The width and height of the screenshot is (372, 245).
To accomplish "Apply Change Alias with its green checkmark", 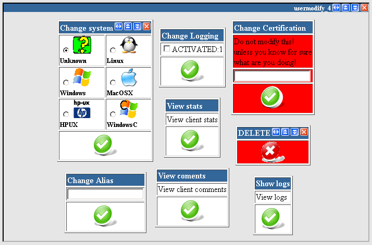I will click(104, 215).
